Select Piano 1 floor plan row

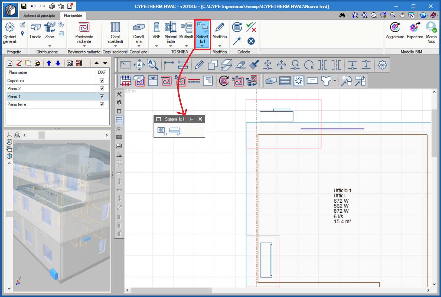57,96
